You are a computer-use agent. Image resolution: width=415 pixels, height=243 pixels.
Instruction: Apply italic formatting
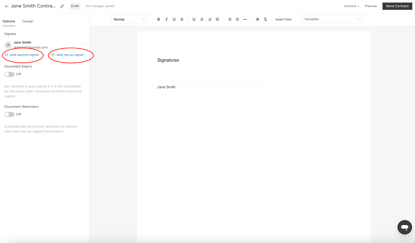point(167,19)
